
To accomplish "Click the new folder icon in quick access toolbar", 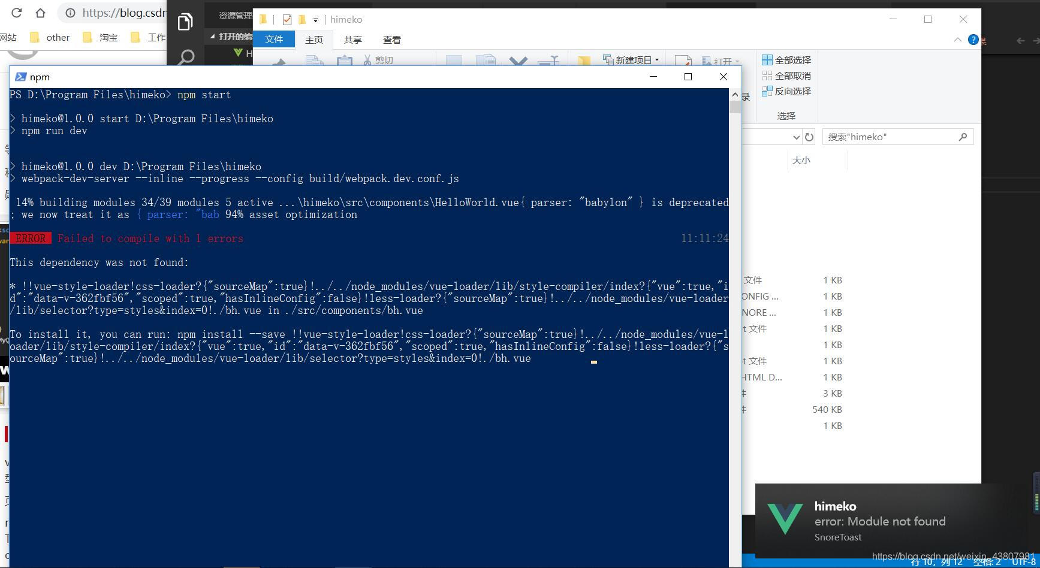I will click(x=302, y=19).
